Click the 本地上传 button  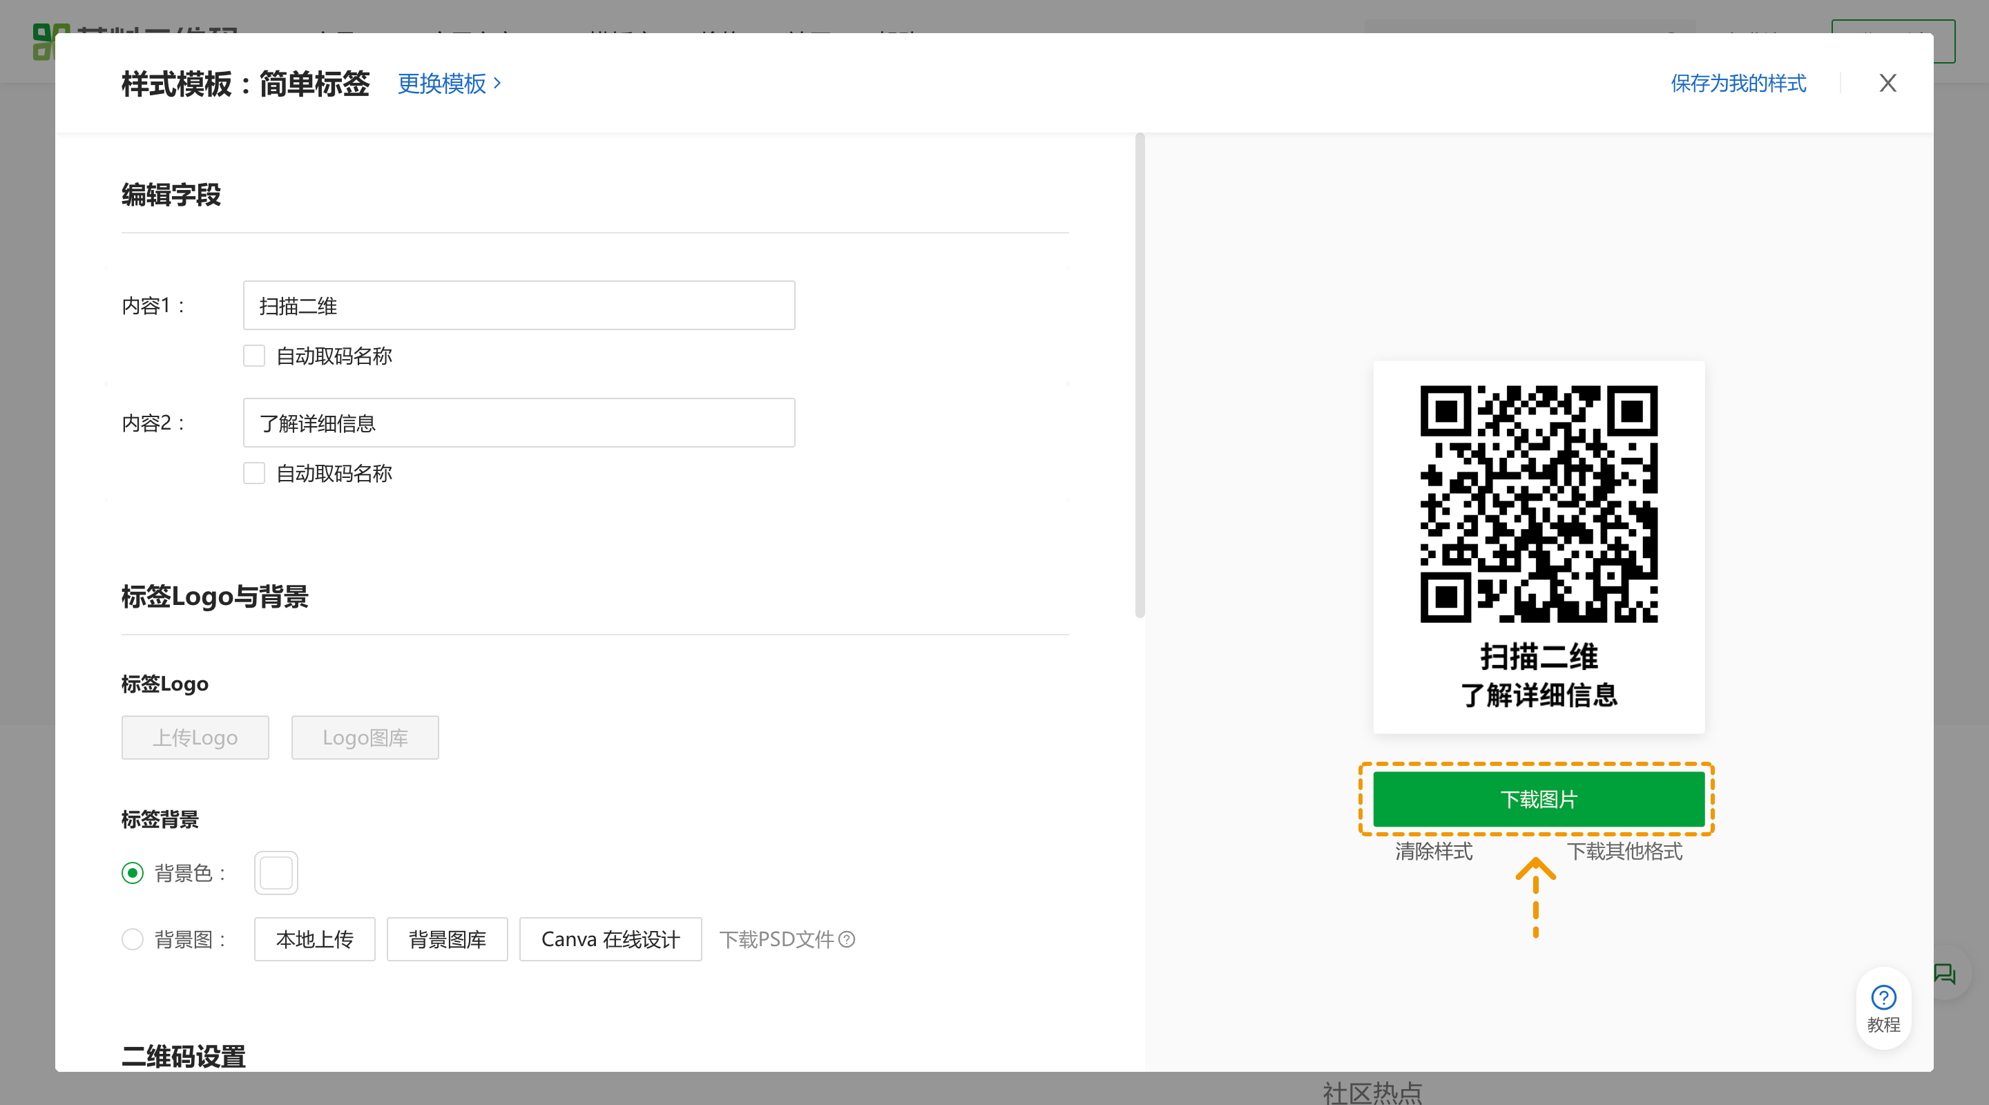pos(314,940)
